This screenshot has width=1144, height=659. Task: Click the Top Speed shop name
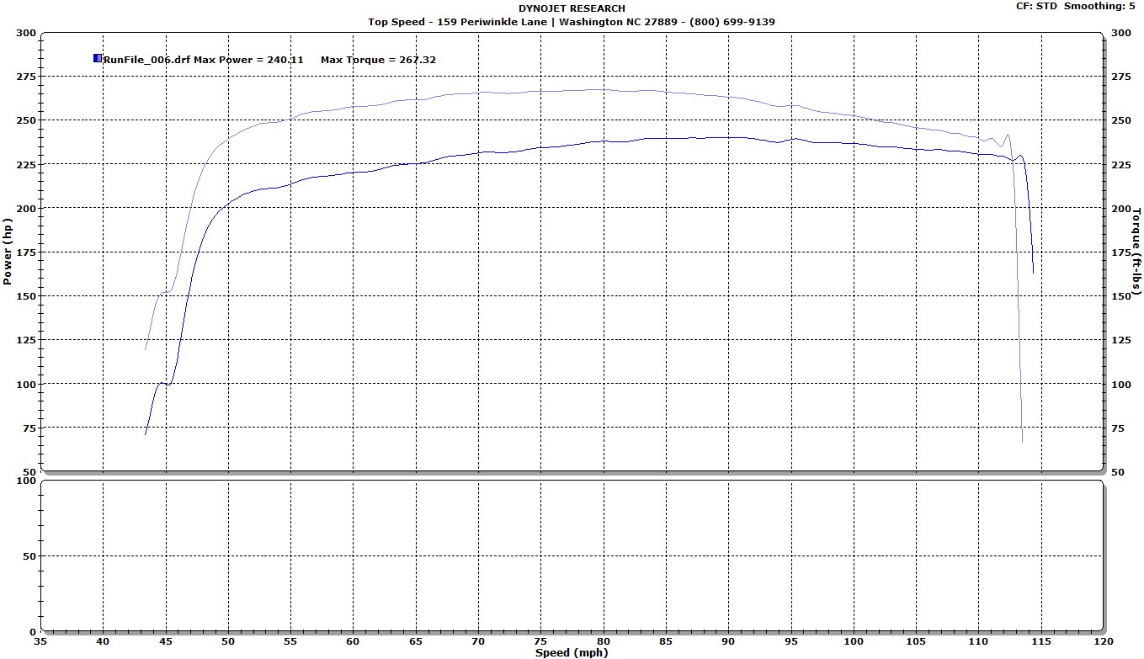point(396,21)
